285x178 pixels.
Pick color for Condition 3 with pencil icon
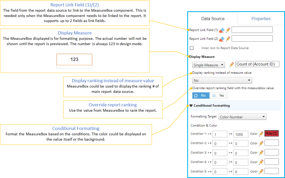tap(261, 153)
